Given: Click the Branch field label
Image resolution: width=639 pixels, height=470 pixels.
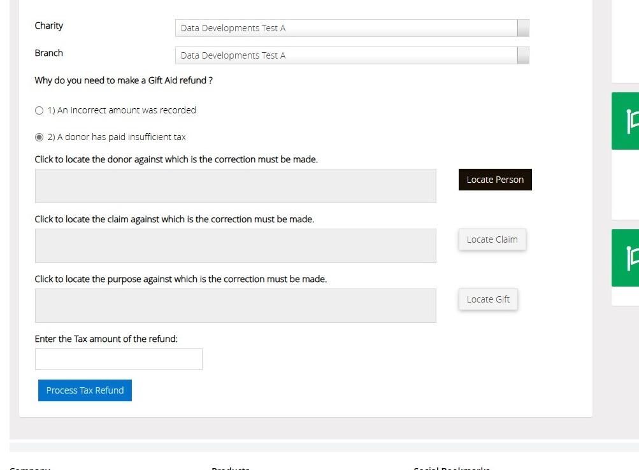Looking at the screenshot, I should point(49,53).
